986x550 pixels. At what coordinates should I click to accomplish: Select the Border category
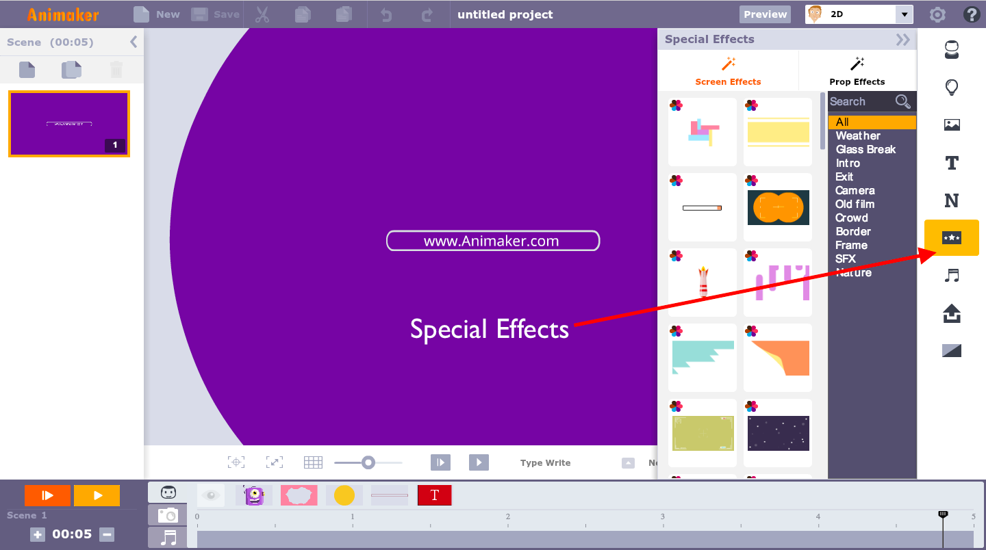click(x=853, y=231)
